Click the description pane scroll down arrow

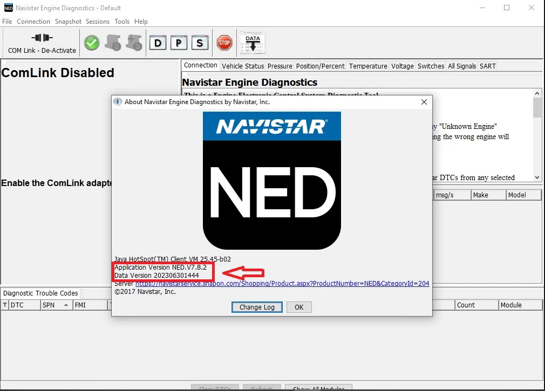click(537, 177)
